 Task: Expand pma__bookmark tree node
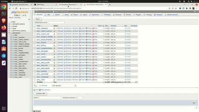tap(11, 37)
